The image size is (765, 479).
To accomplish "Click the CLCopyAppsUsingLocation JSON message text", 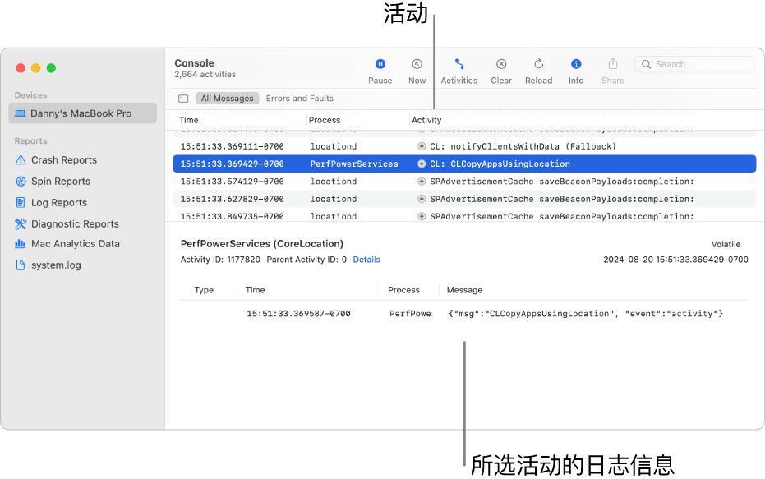I will click(x=585, y=314).
